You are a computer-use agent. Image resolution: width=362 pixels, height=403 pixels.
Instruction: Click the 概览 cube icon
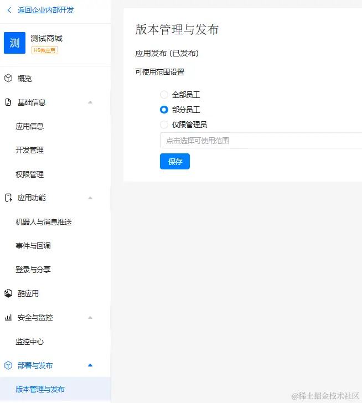8,78
